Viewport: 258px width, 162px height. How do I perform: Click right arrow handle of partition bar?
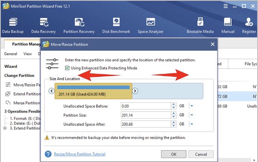[135, 91]
